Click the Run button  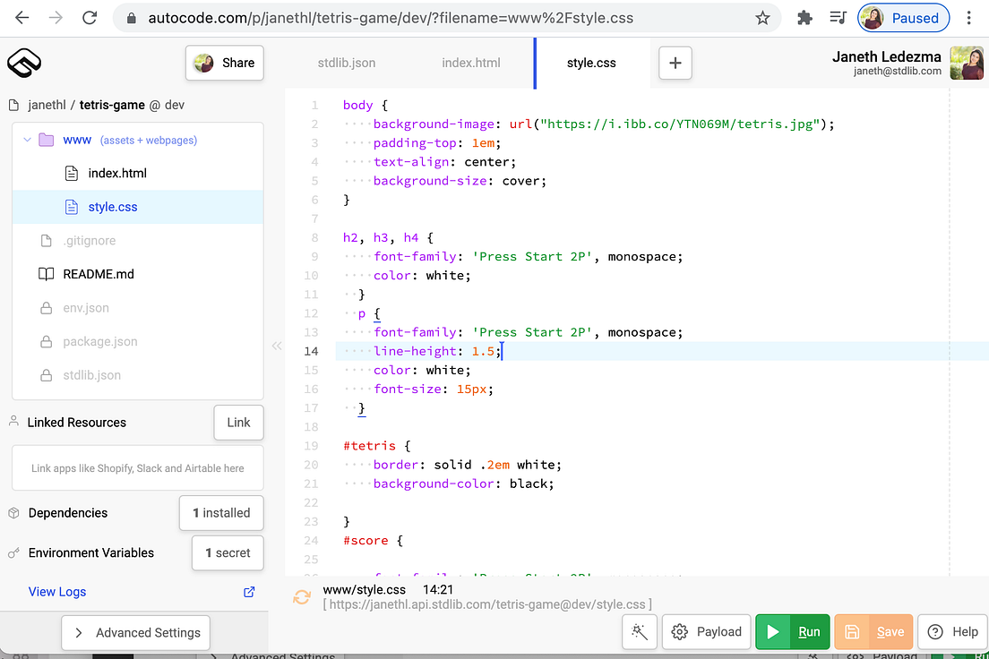[x=792, y=631]
